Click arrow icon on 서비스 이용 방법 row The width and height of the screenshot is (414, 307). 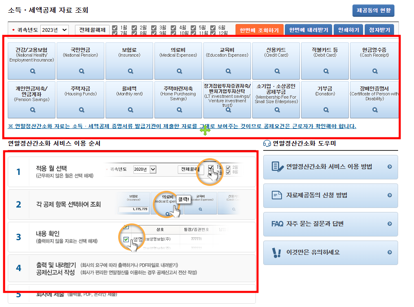click(x=390, y=167)
